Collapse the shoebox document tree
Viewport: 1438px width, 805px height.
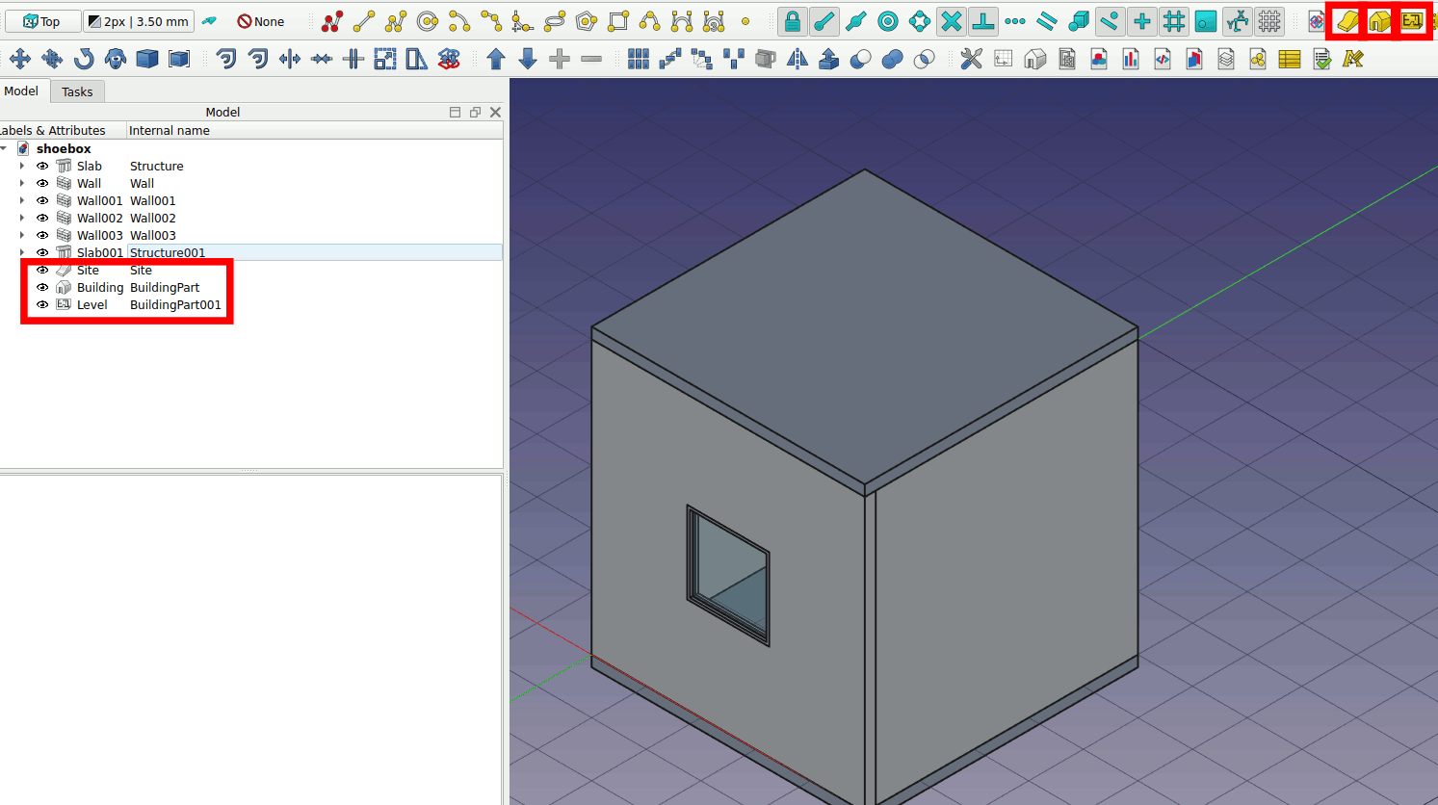pyautogui.click(x=5, y=149)
